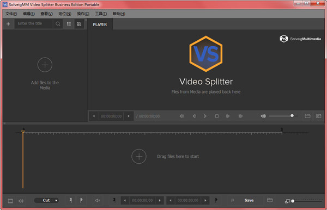Mute the player volume speaker icon

click(263, 116)
